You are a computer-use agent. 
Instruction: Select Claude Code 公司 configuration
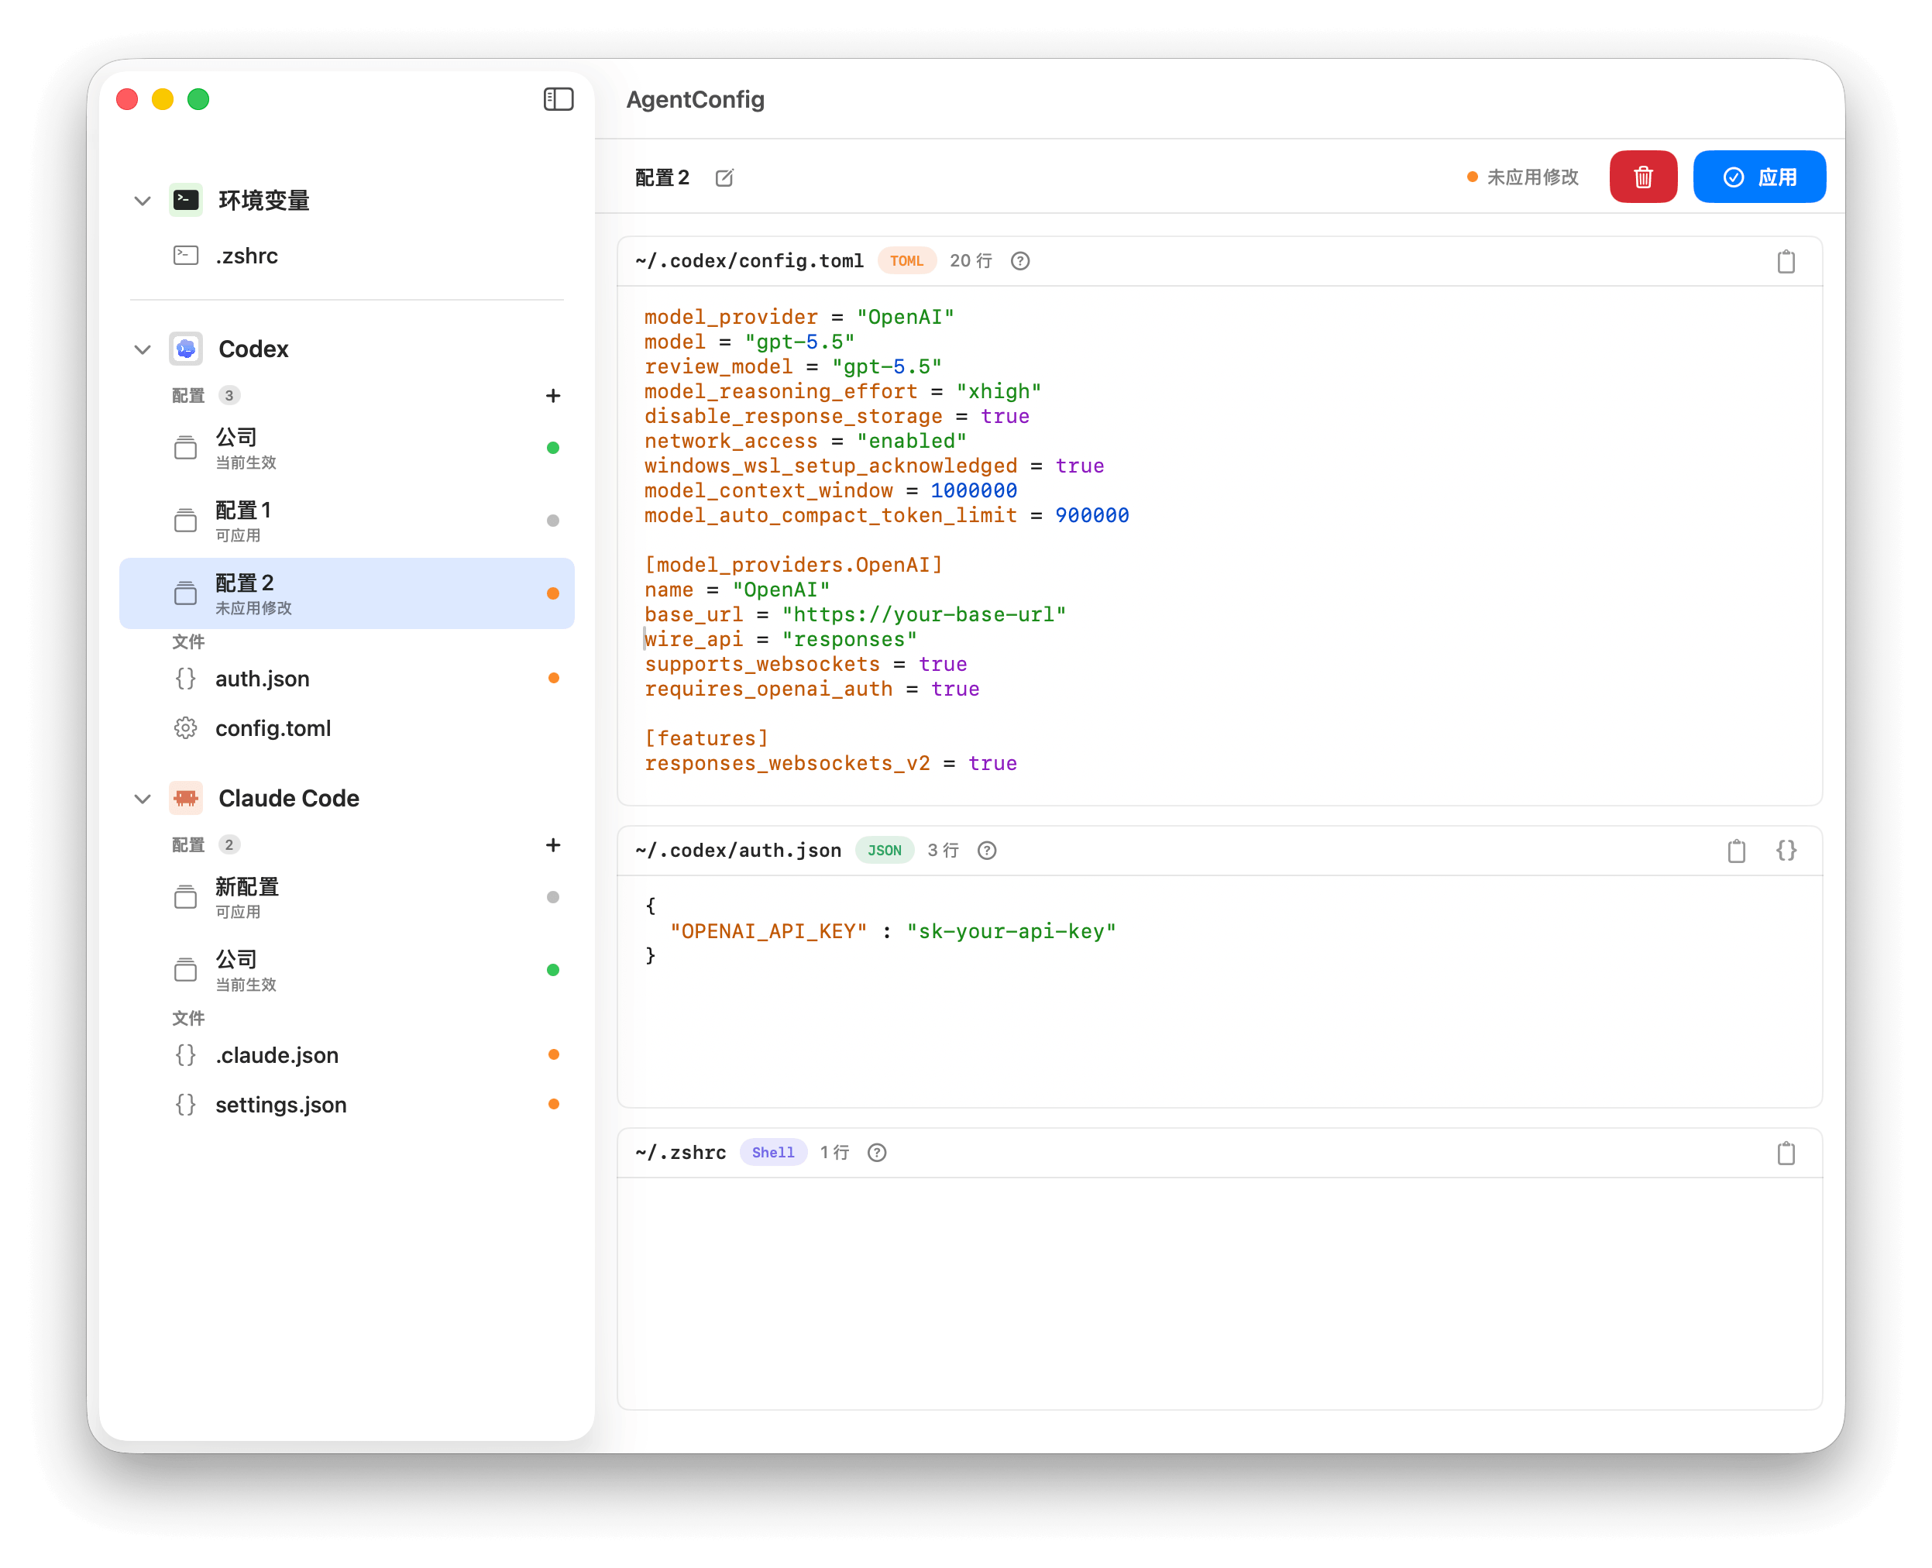[347, 970]
